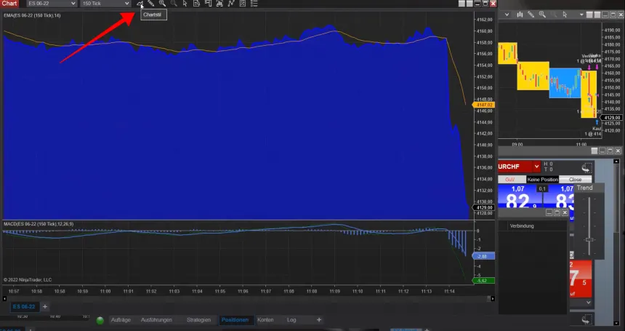Image resolution: width=625 pixels, height=331 pixels.
Task: Select the cursor arrow in small chart window
Action: pos(565,15)
